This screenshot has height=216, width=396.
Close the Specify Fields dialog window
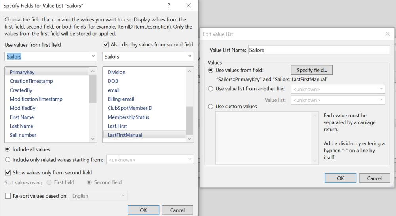pos(188,6)
